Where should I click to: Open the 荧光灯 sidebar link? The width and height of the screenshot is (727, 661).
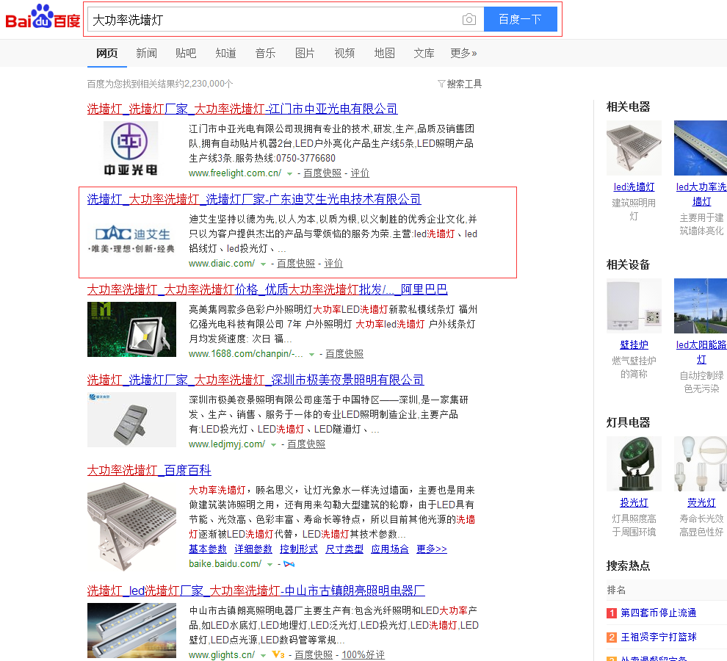701,503
